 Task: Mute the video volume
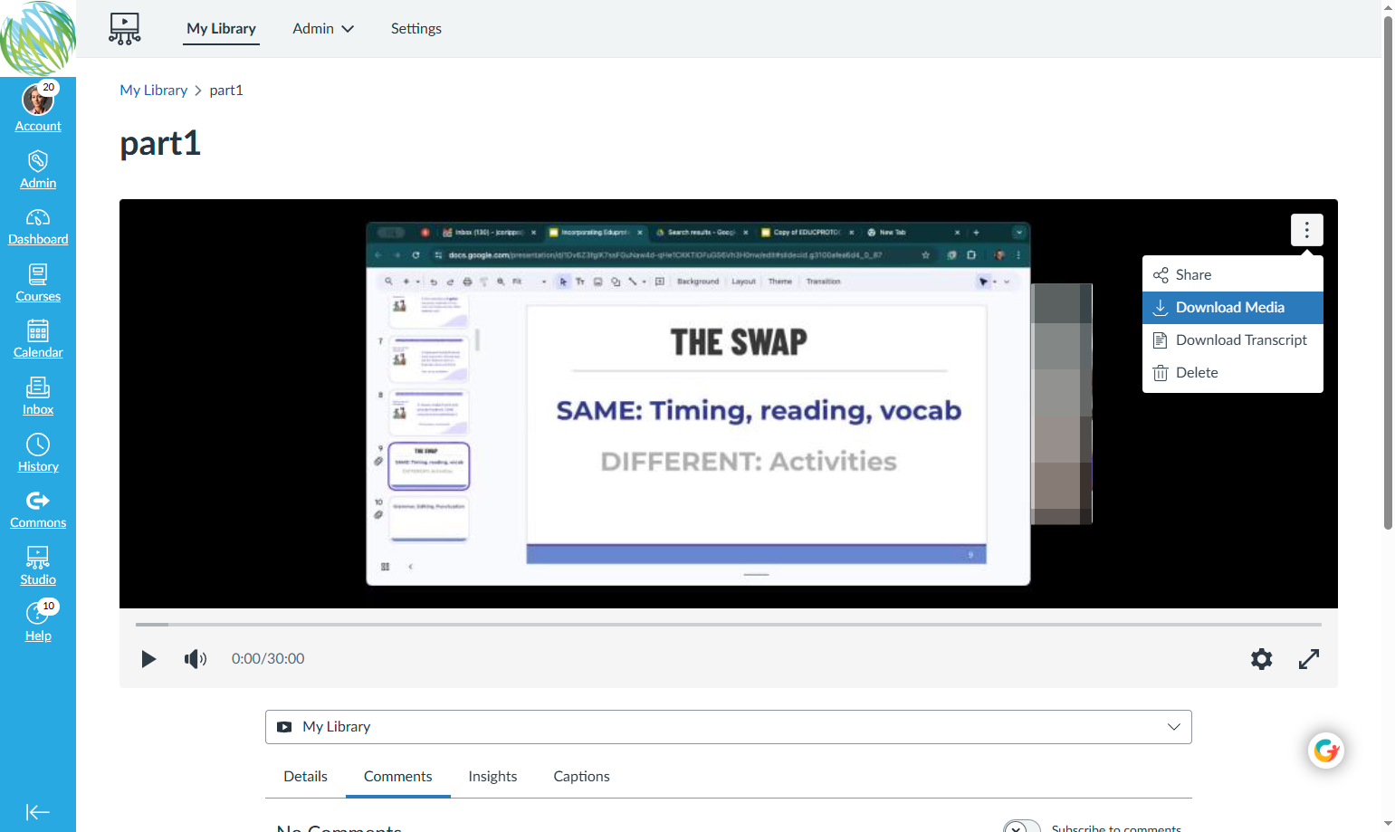196,659
